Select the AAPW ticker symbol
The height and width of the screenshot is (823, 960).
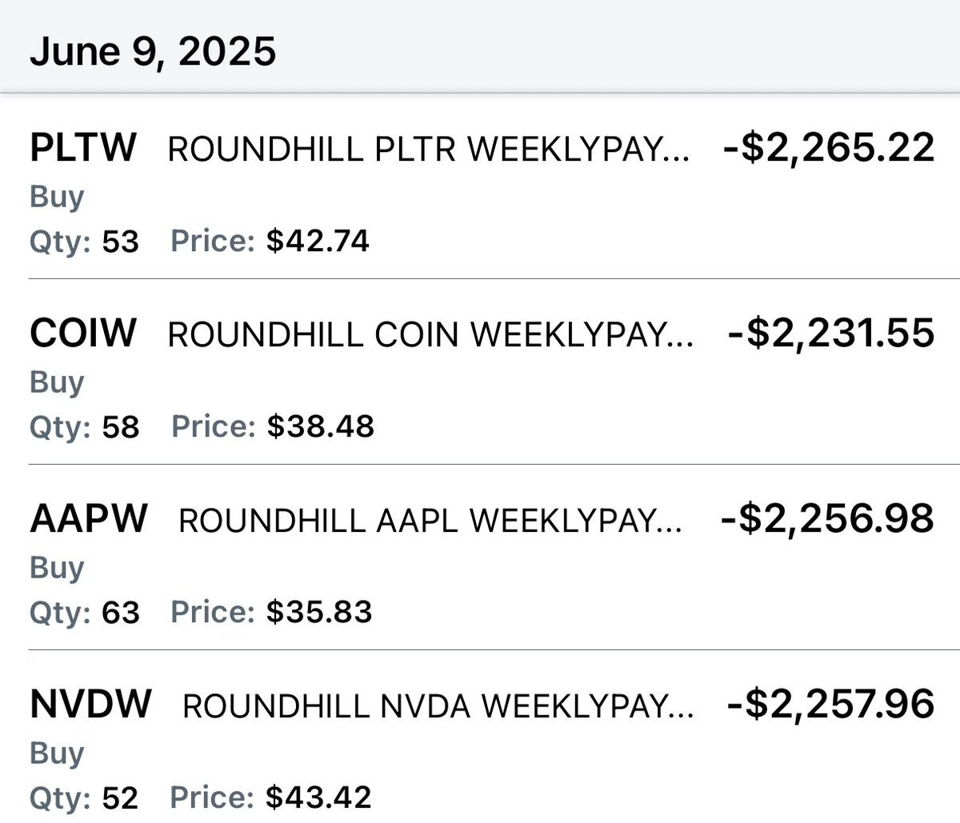click(89, 519)
